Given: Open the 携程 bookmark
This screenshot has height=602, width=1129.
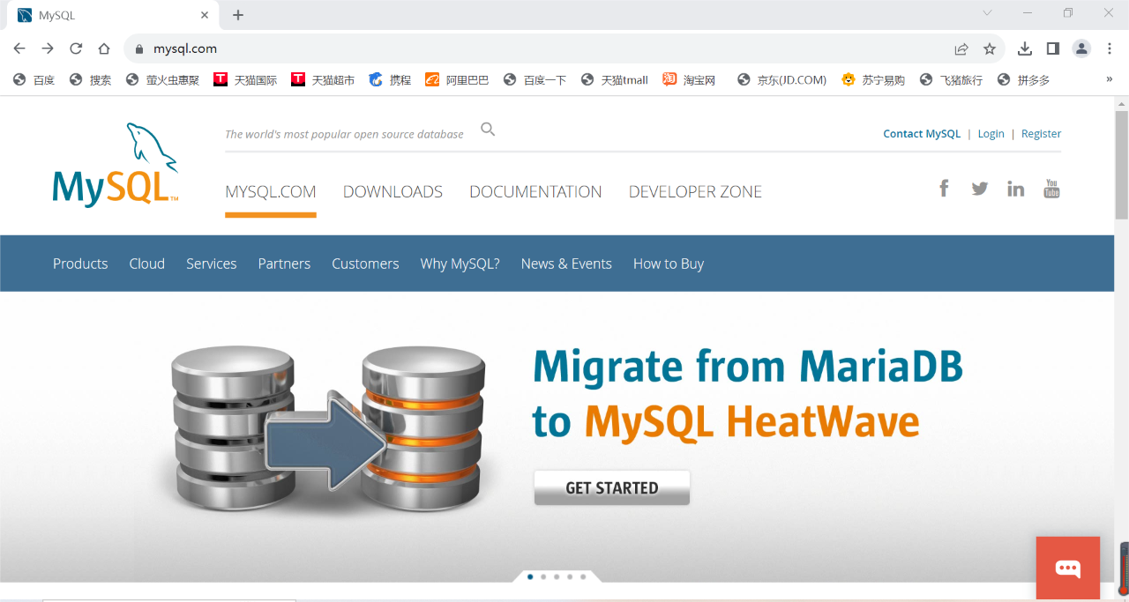Looking at the screenshot, I should pyautogui.click(x=390, y=79).
